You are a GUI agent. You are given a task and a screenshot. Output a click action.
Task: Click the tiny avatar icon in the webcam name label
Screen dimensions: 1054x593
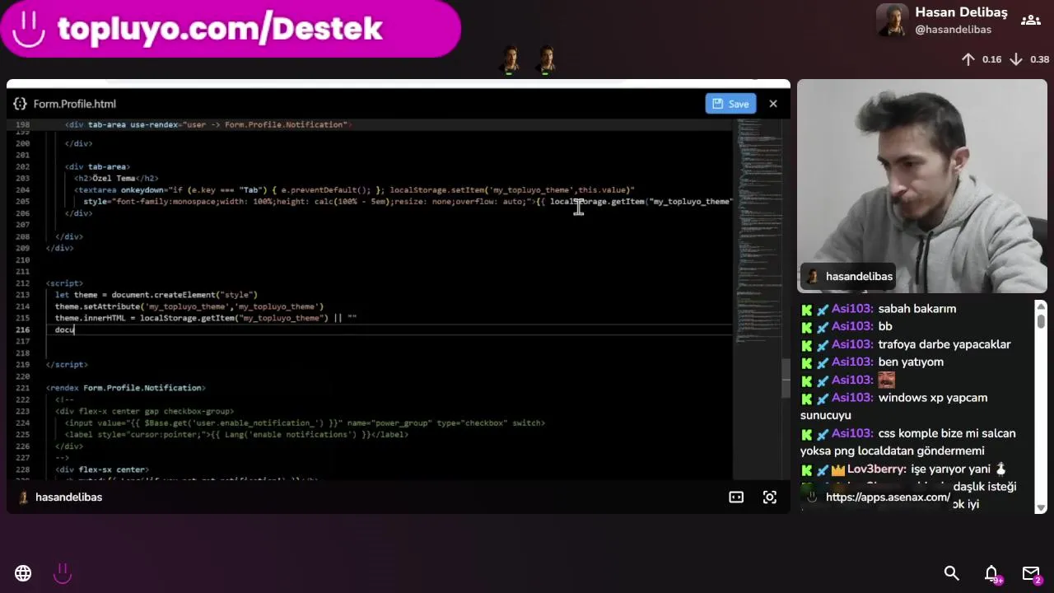click(x=813, y=277)
